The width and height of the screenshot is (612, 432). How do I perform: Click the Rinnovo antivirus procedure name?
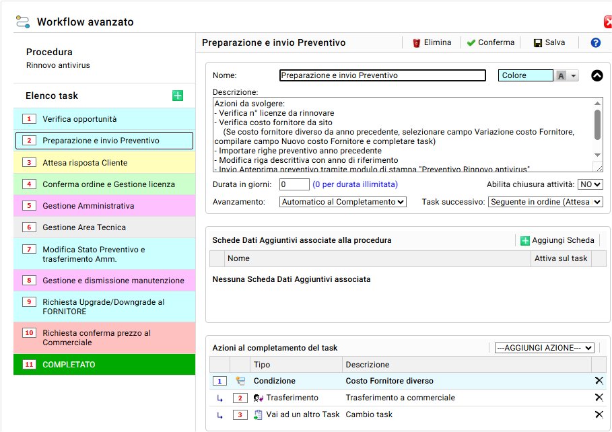coord(58,65)
